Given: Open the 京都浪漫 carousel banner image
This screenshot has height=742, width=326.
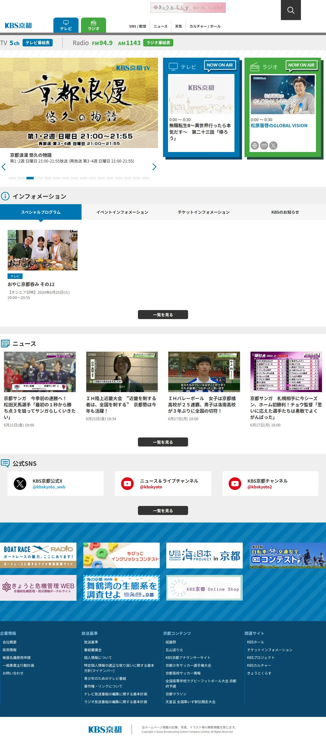Looking at the screenshot, I should click(x=79, y=103).
